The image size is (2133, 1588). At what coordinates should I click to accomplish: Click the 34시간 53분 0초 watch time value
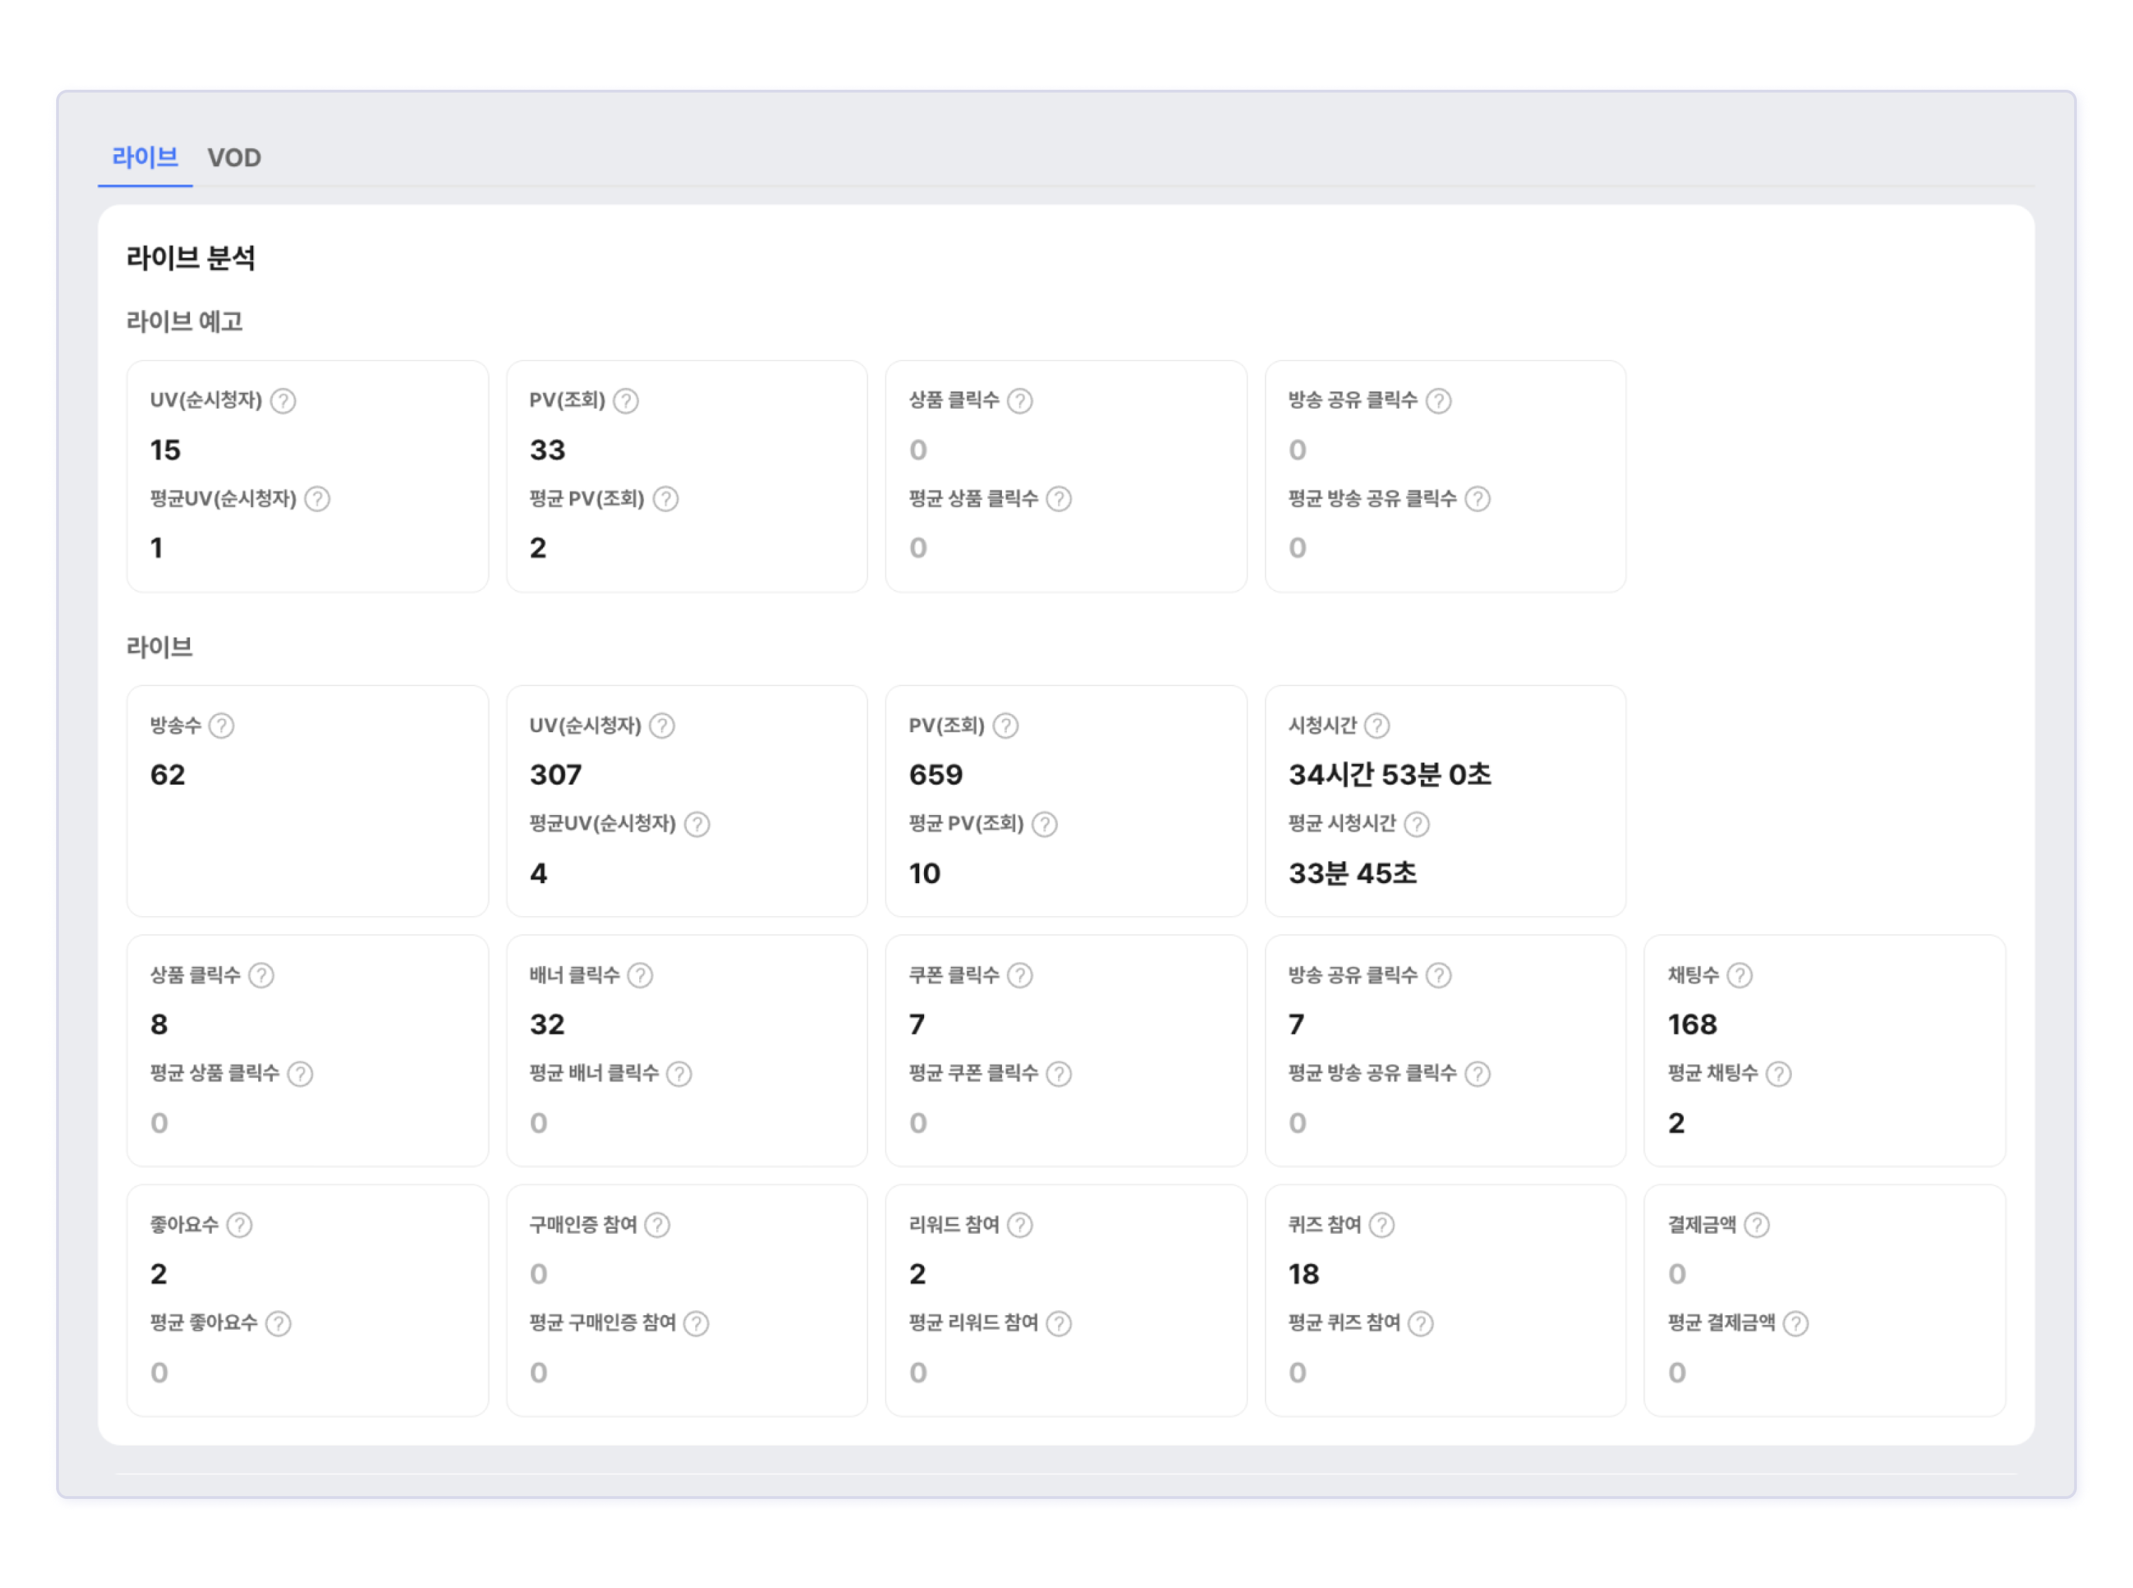coord(1390,775)
